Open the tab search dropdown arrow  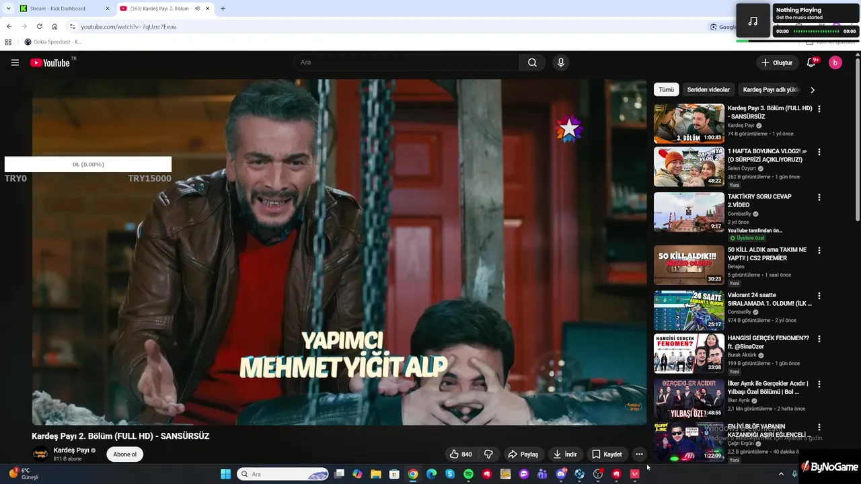[9, 9]
